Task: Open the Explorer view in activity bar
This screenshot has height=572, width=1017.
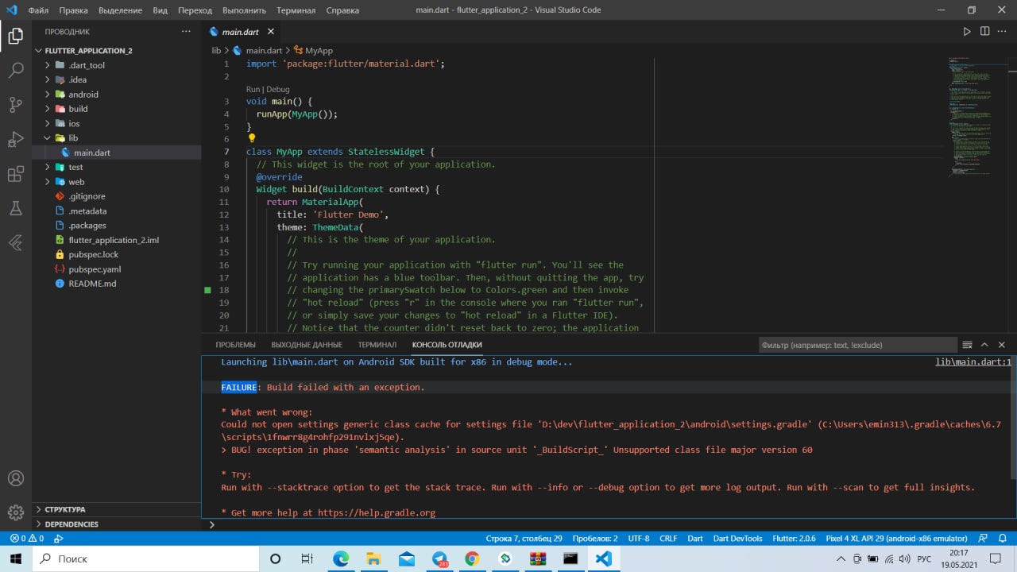Action: [x=16, y=36]
